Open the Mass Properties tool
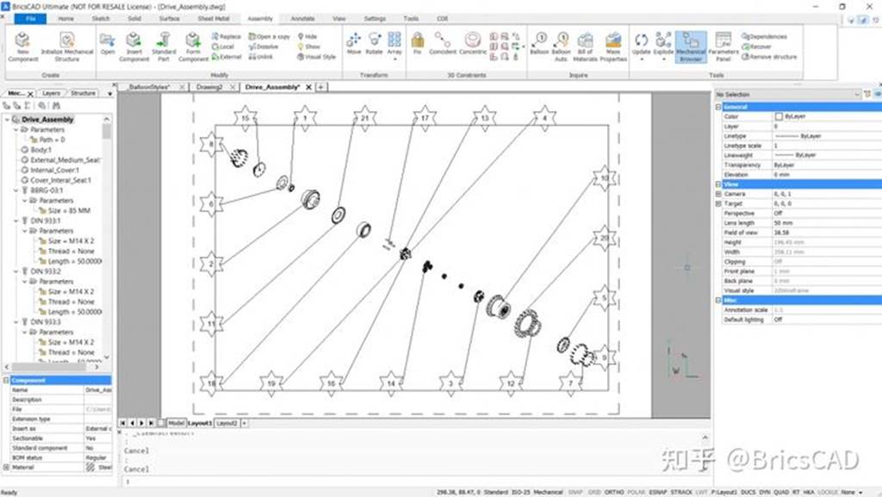This screenshot has width=882, height=497. point(613,47)
